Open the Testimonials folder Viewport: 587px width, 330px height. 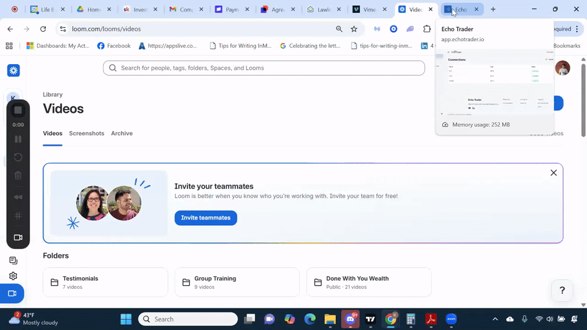tap(105, 282)
